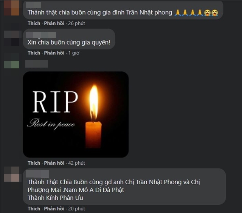Open the brown avatar of the first commenter

pos(11,8)
